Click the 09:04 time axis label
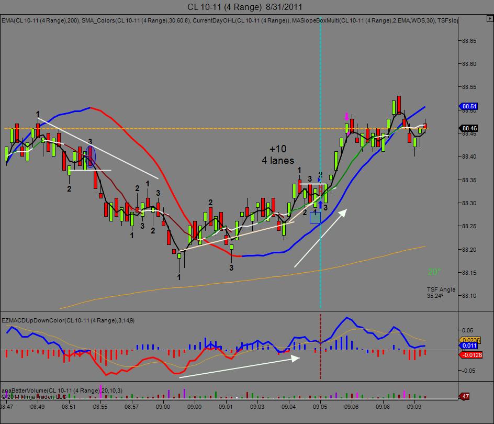494x424 pixels. coord(288,407)
